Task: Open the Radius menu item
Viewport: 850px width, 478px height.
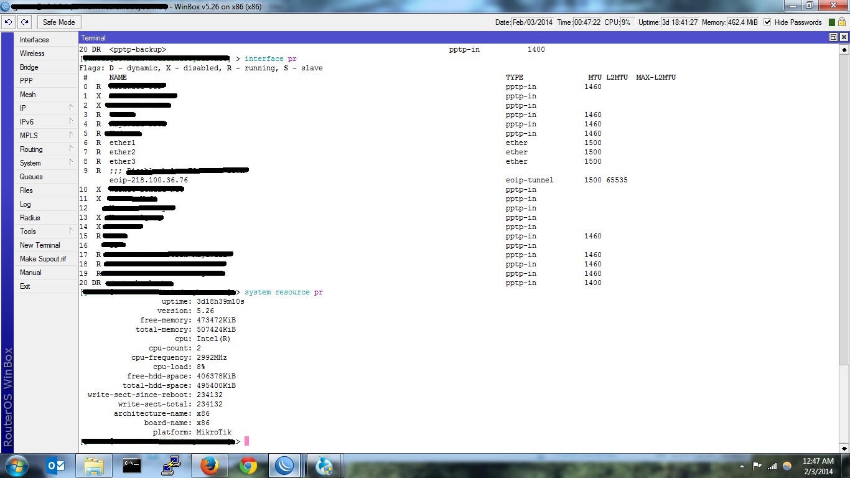Action: click(46, 218)
